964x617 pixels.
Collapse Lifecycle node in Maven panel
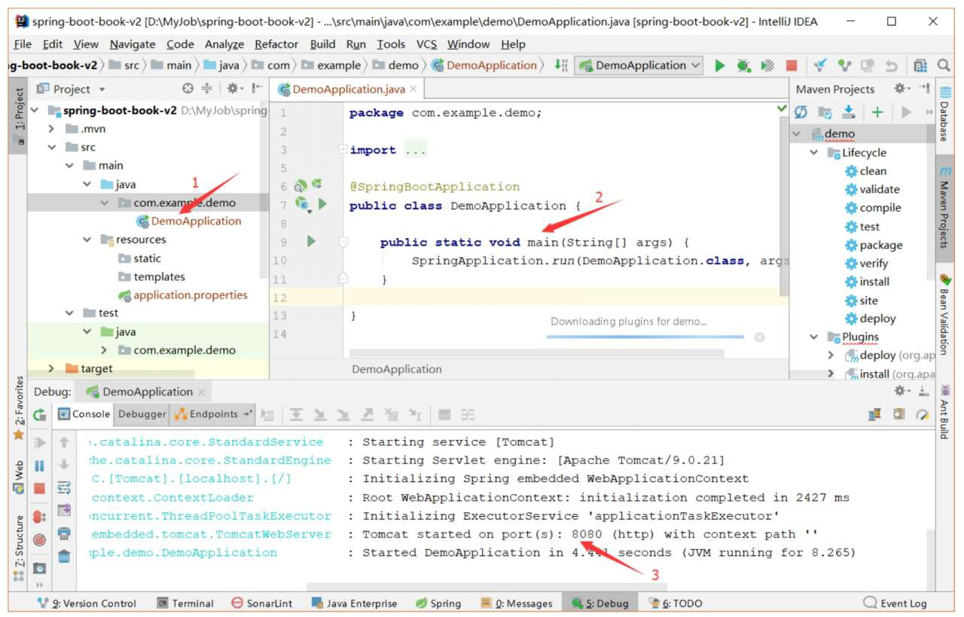tap(813, 153)
